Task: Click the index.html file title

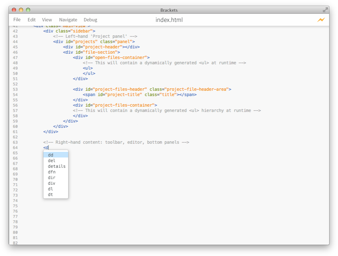Action: click(169, 20)
